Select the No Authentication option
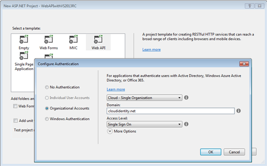267x166 pixels. point(47,87)
